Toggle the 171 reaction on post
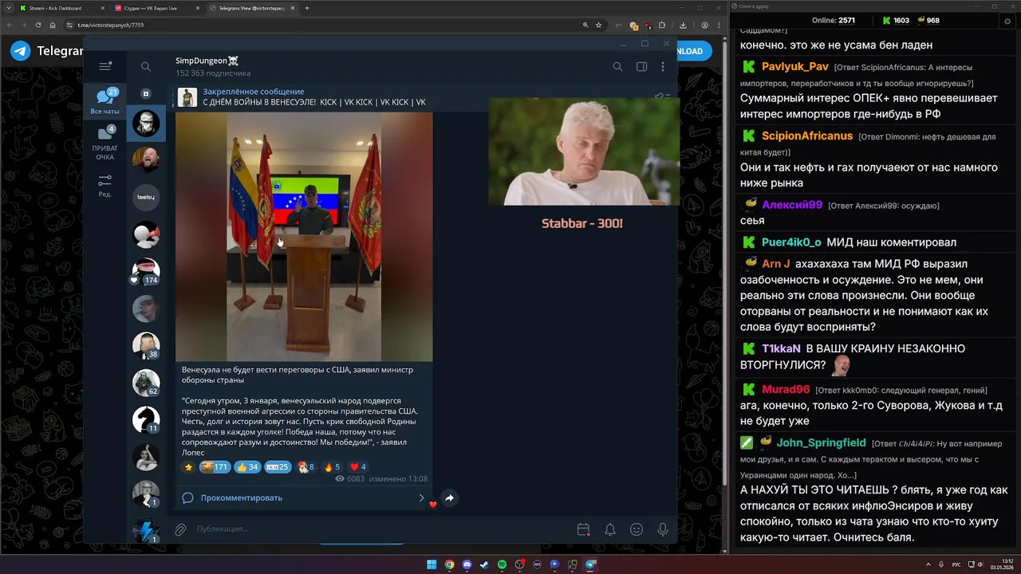The width and height of the screenshot is (1021, 574). [215, 467]
